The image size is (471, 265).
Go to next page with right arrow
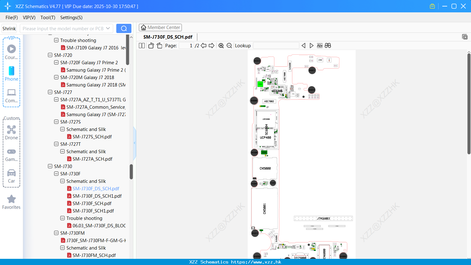tap(212, 45)
